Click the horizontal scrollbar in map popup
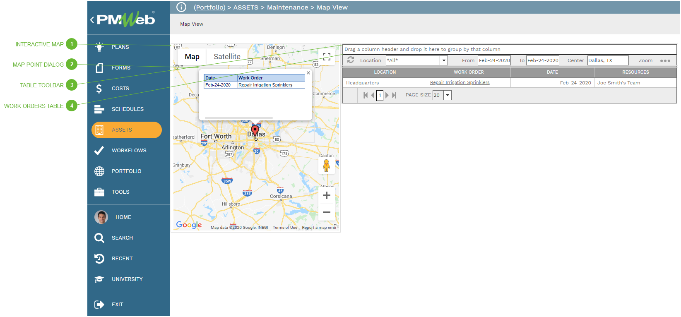 click(239, 118)
